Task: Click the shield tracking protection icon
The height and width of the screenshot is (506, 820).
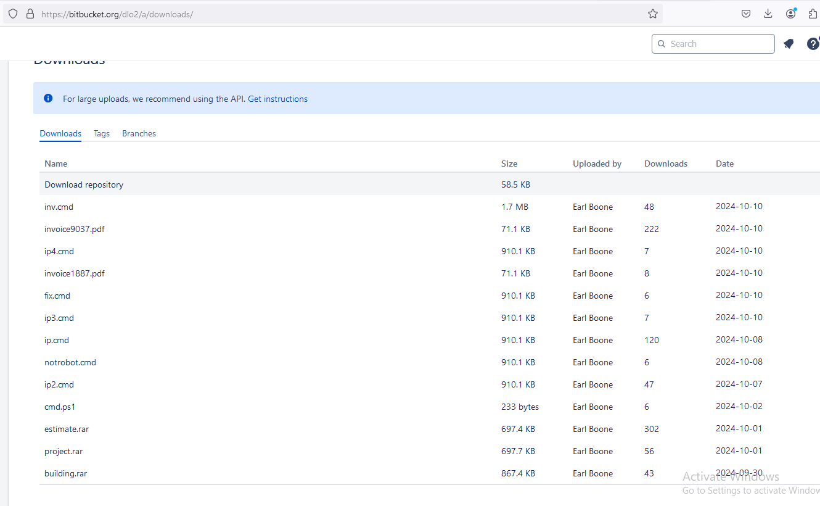Action: point(13,14)
